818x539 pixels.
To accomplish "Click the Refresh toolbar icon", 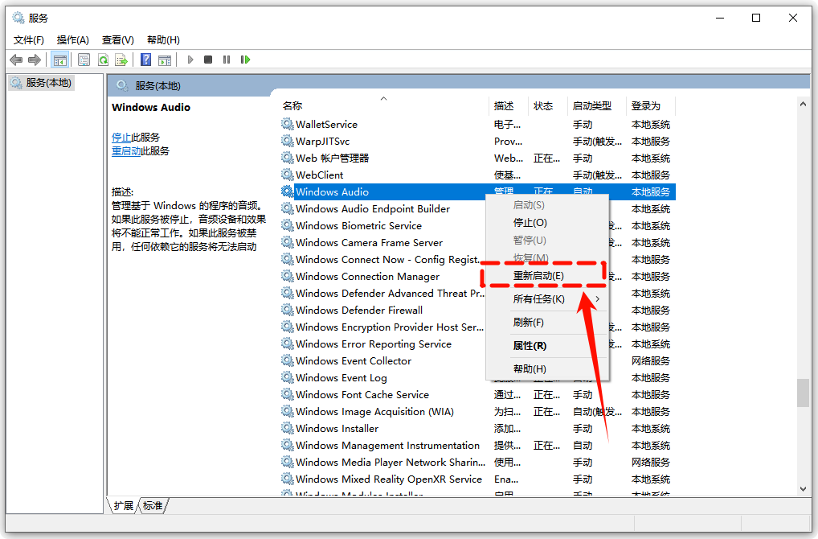I will (104, 60).
